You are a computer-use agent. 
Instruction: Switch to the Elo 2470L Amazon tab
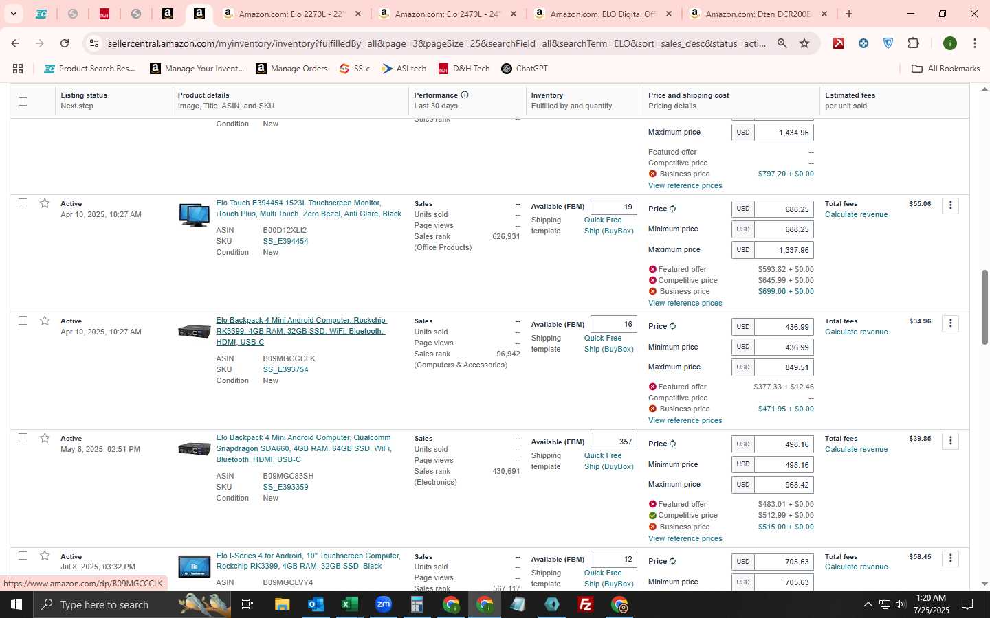pyautogui.click(x=447, y=14)
